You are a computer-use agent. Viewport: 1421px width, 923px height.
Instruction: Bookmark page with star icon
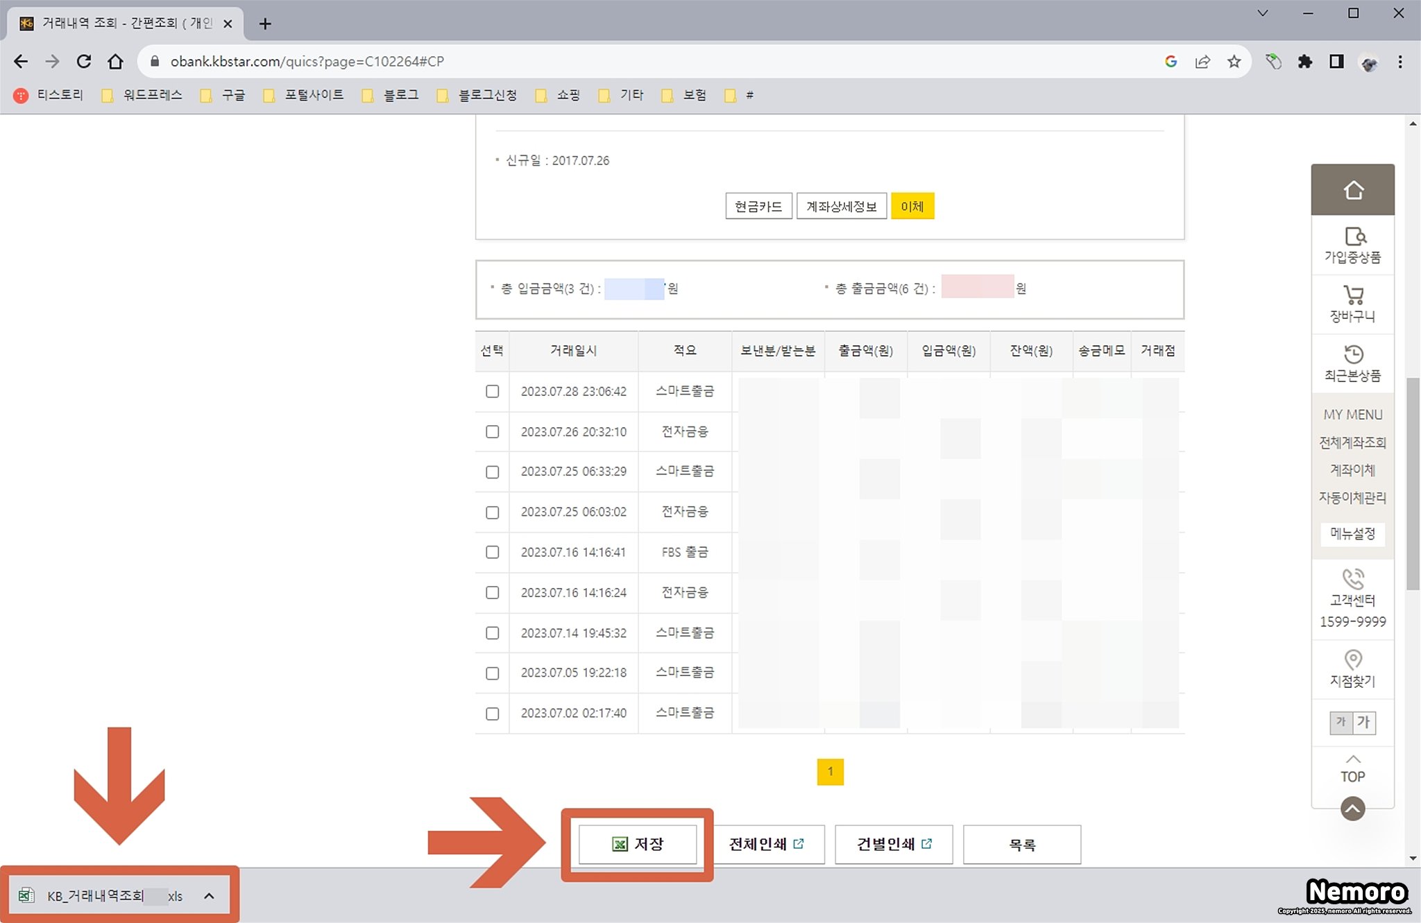[1234, 62]
